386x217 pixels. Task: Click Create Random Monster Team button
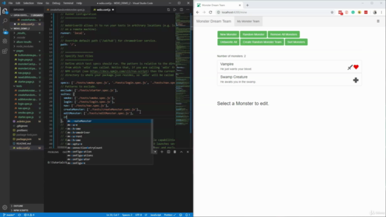pyautogui.click(x=262, y=42)
